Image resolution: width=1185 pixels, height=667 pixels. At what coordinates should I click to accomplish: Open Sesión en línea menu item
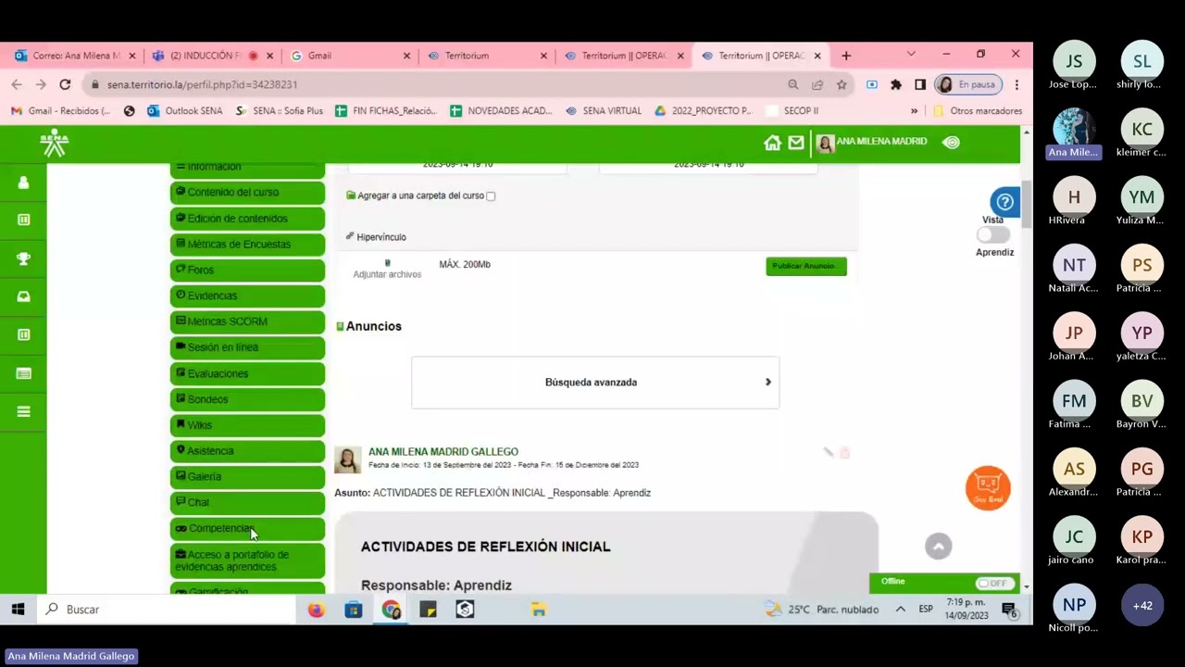coord(247,347)
